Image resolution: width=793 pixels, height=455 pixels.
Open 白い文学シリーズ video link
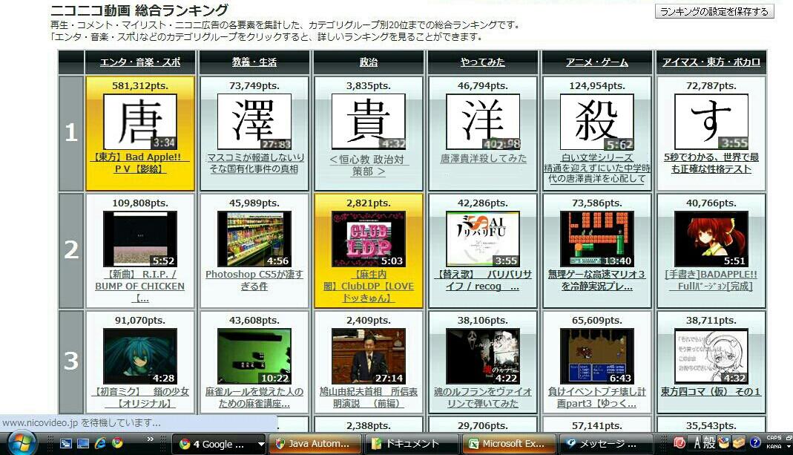(x=596, y=168)
